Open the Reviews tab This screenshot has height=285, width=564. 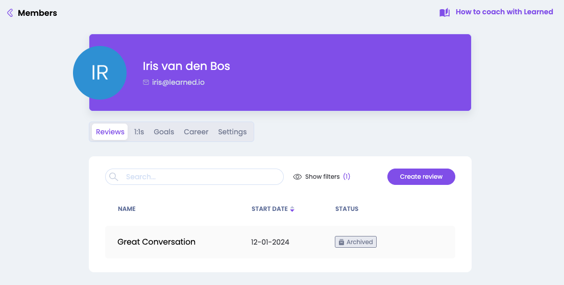tap(110, 132)
